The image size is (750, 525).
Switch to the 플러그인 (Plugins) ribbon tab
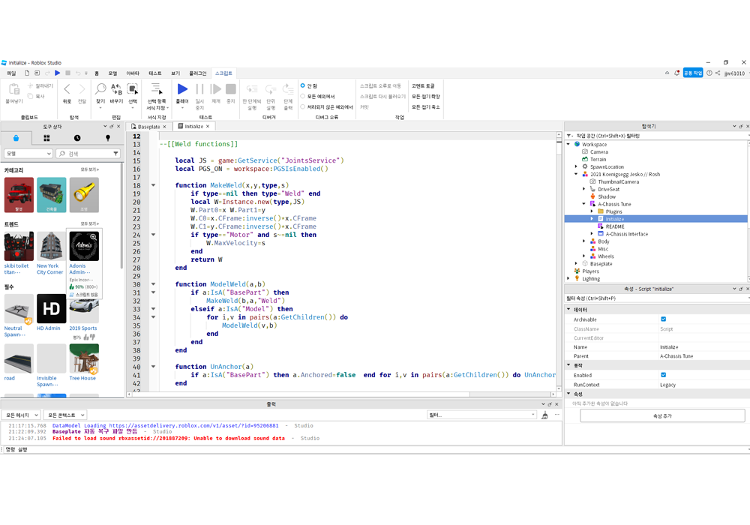(197, 73)
